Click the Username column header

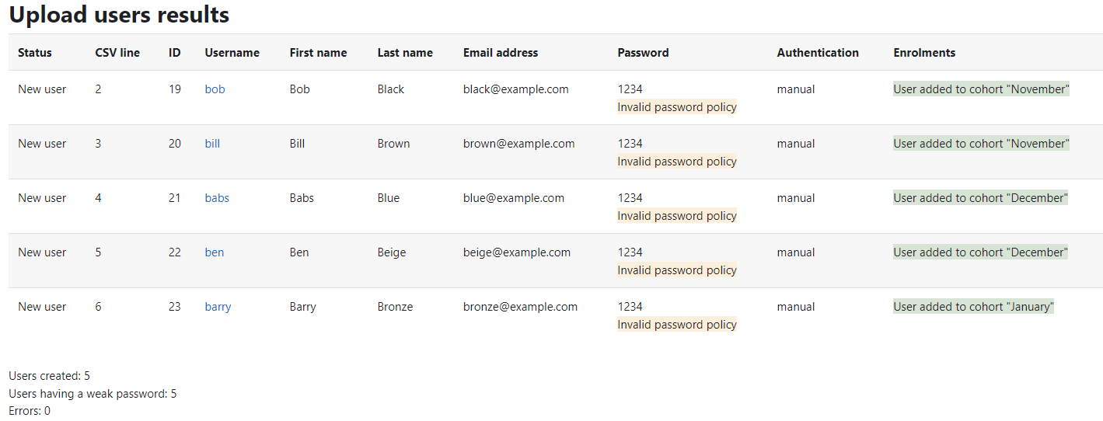point(232,53)
